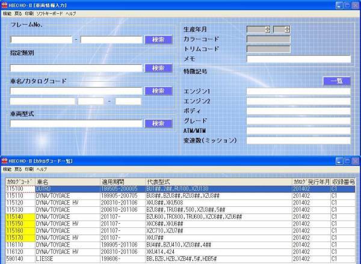The height and width of the screenshot is (264, 361).
Task: Focus the 車両型式 input field
Action: 76,124
